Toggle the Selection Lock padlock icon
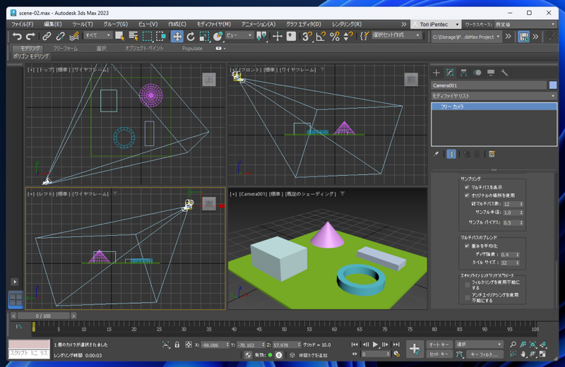Screen dimensions: 565x367 177,344
